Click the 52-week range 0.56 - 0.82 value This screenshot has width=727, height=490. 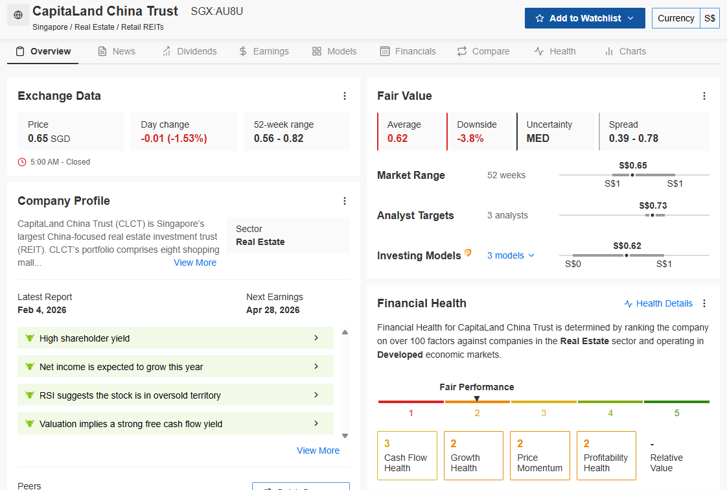coord(278,139)
